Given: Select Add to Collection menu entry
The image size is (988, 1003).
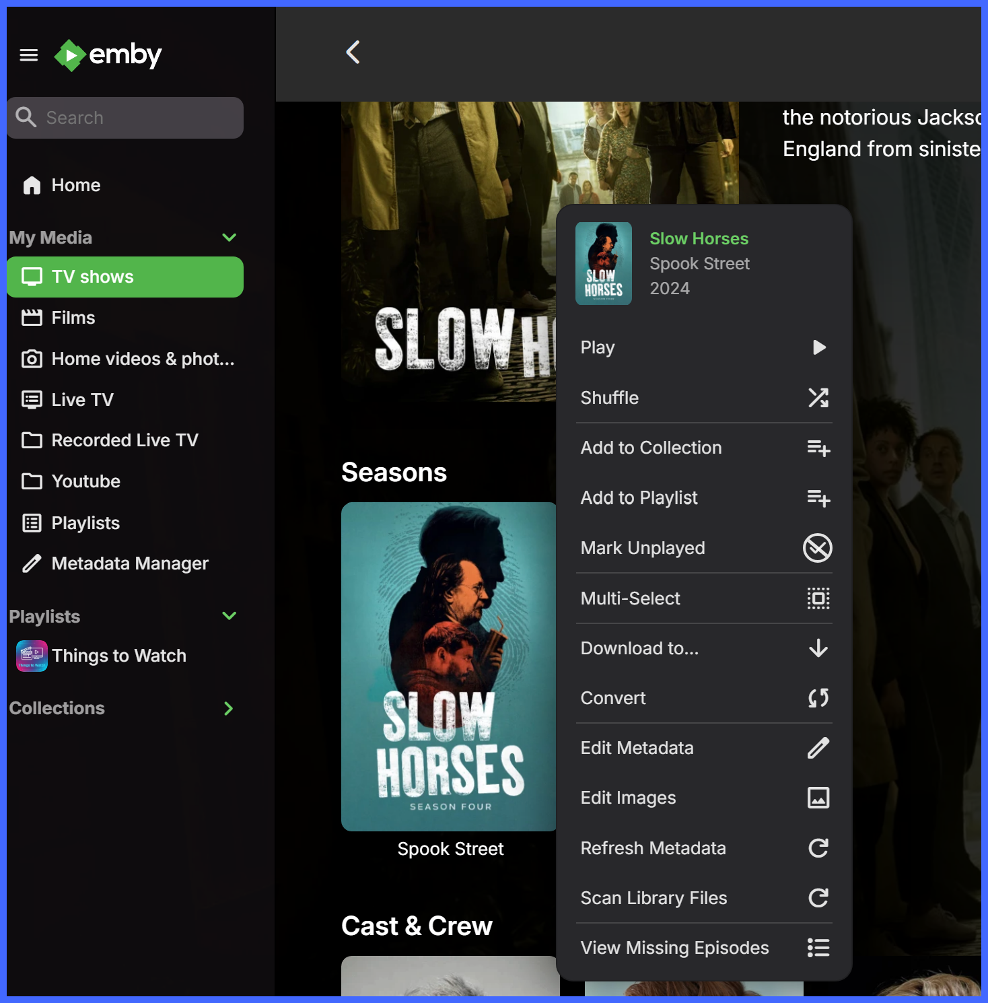Looking at the screenshot, I should 705,448.
